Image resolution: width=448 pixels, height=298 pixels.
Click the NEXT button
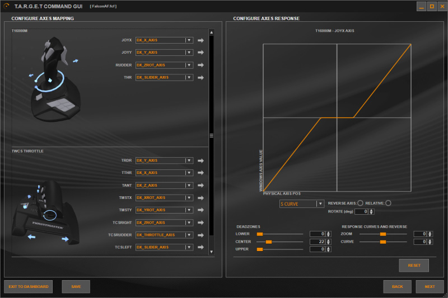[430, 287]
